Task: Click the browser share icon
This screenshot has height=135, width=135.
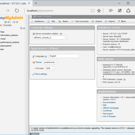Action: (x=128, y=11)
